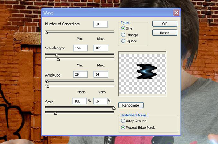Click the Wavelength Min. value field

point(80,48)
